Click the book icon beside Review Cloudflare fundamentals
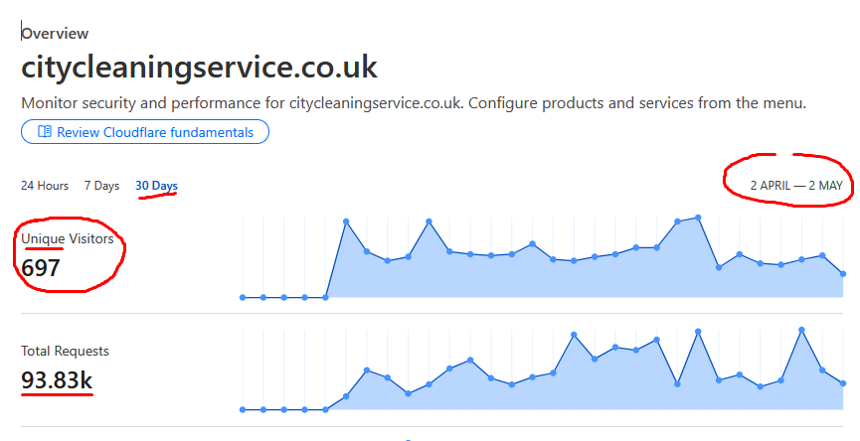This screenshot has width=860, height=441. click(x=44, y=132)
